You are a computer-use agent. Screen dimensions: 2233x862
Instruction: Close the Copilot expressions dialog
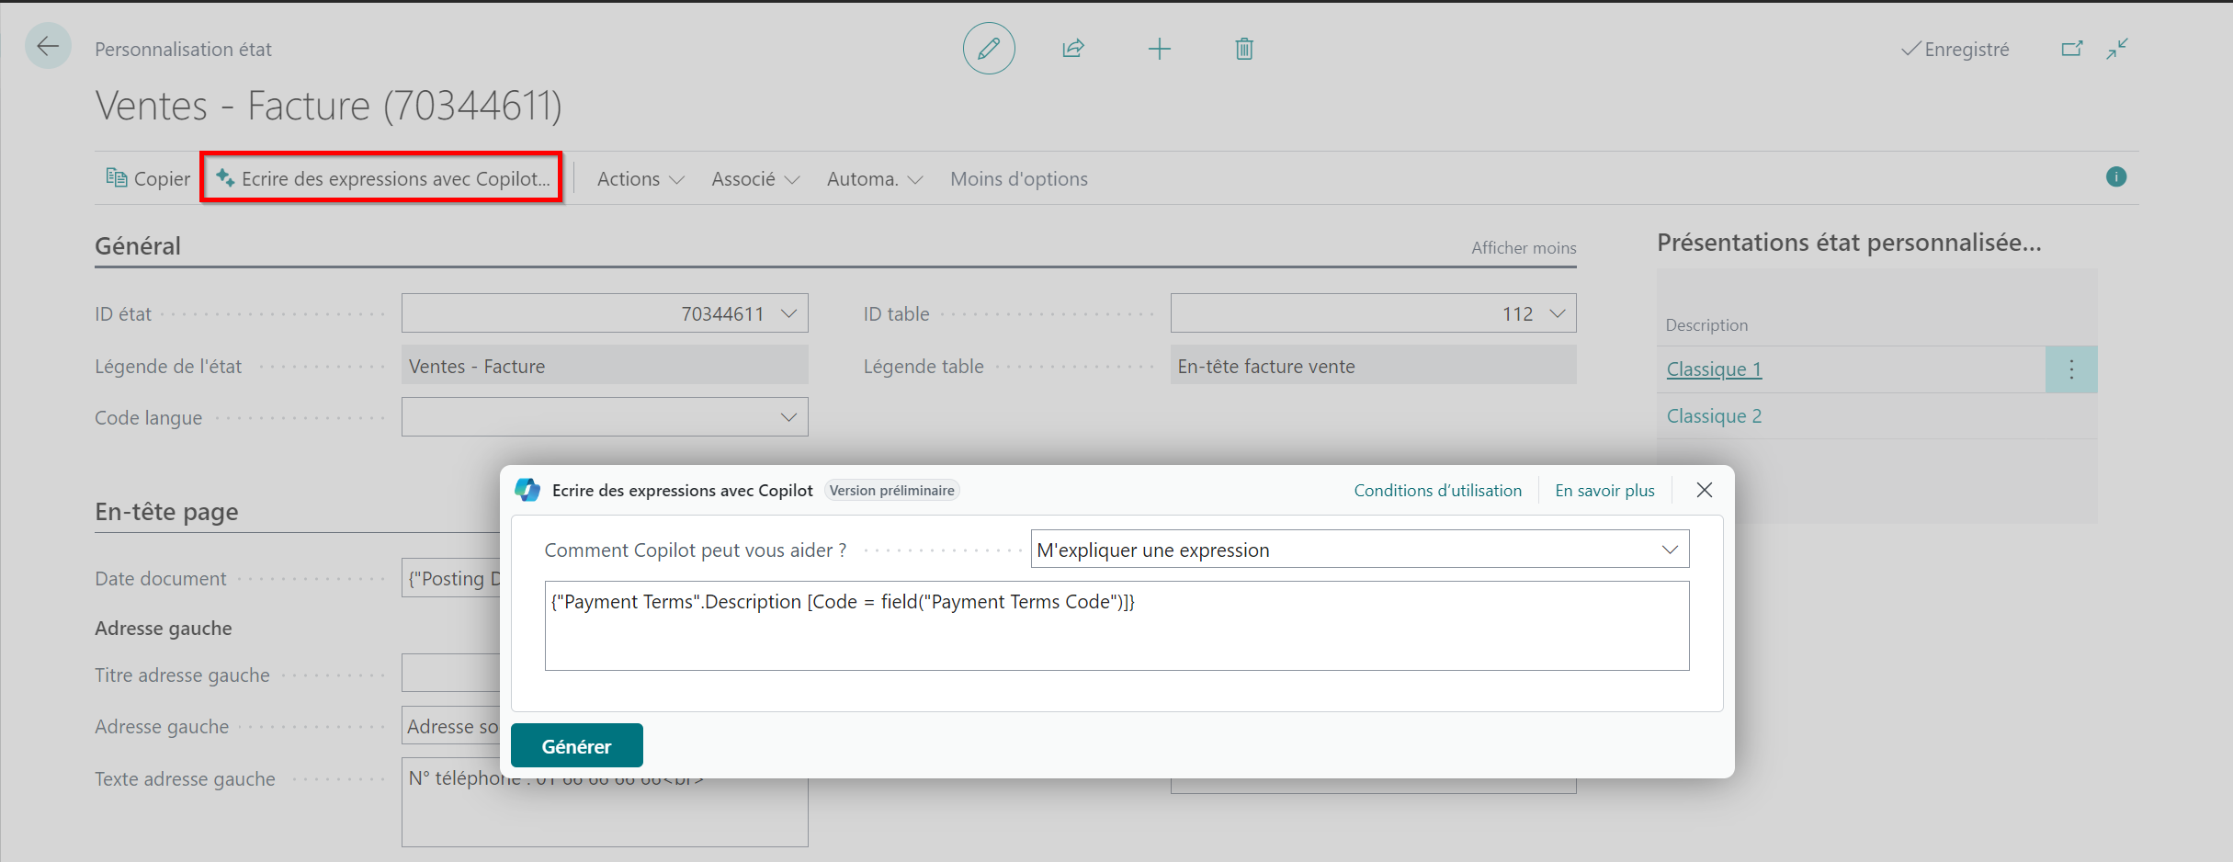pyautogui.click(x=1705, y=490)
